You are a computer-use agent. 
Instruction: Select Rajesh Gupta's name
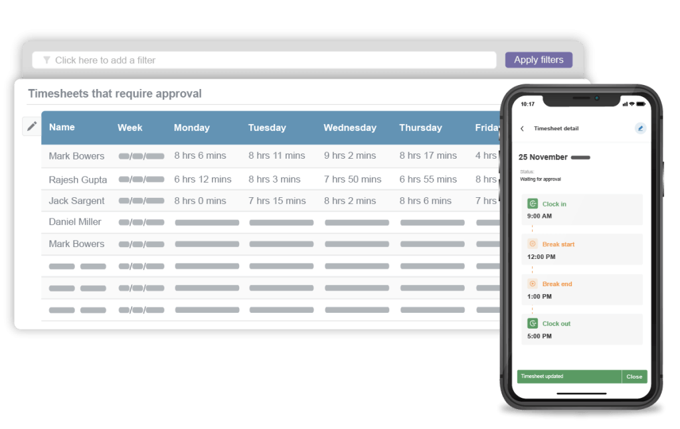(78, 179)
